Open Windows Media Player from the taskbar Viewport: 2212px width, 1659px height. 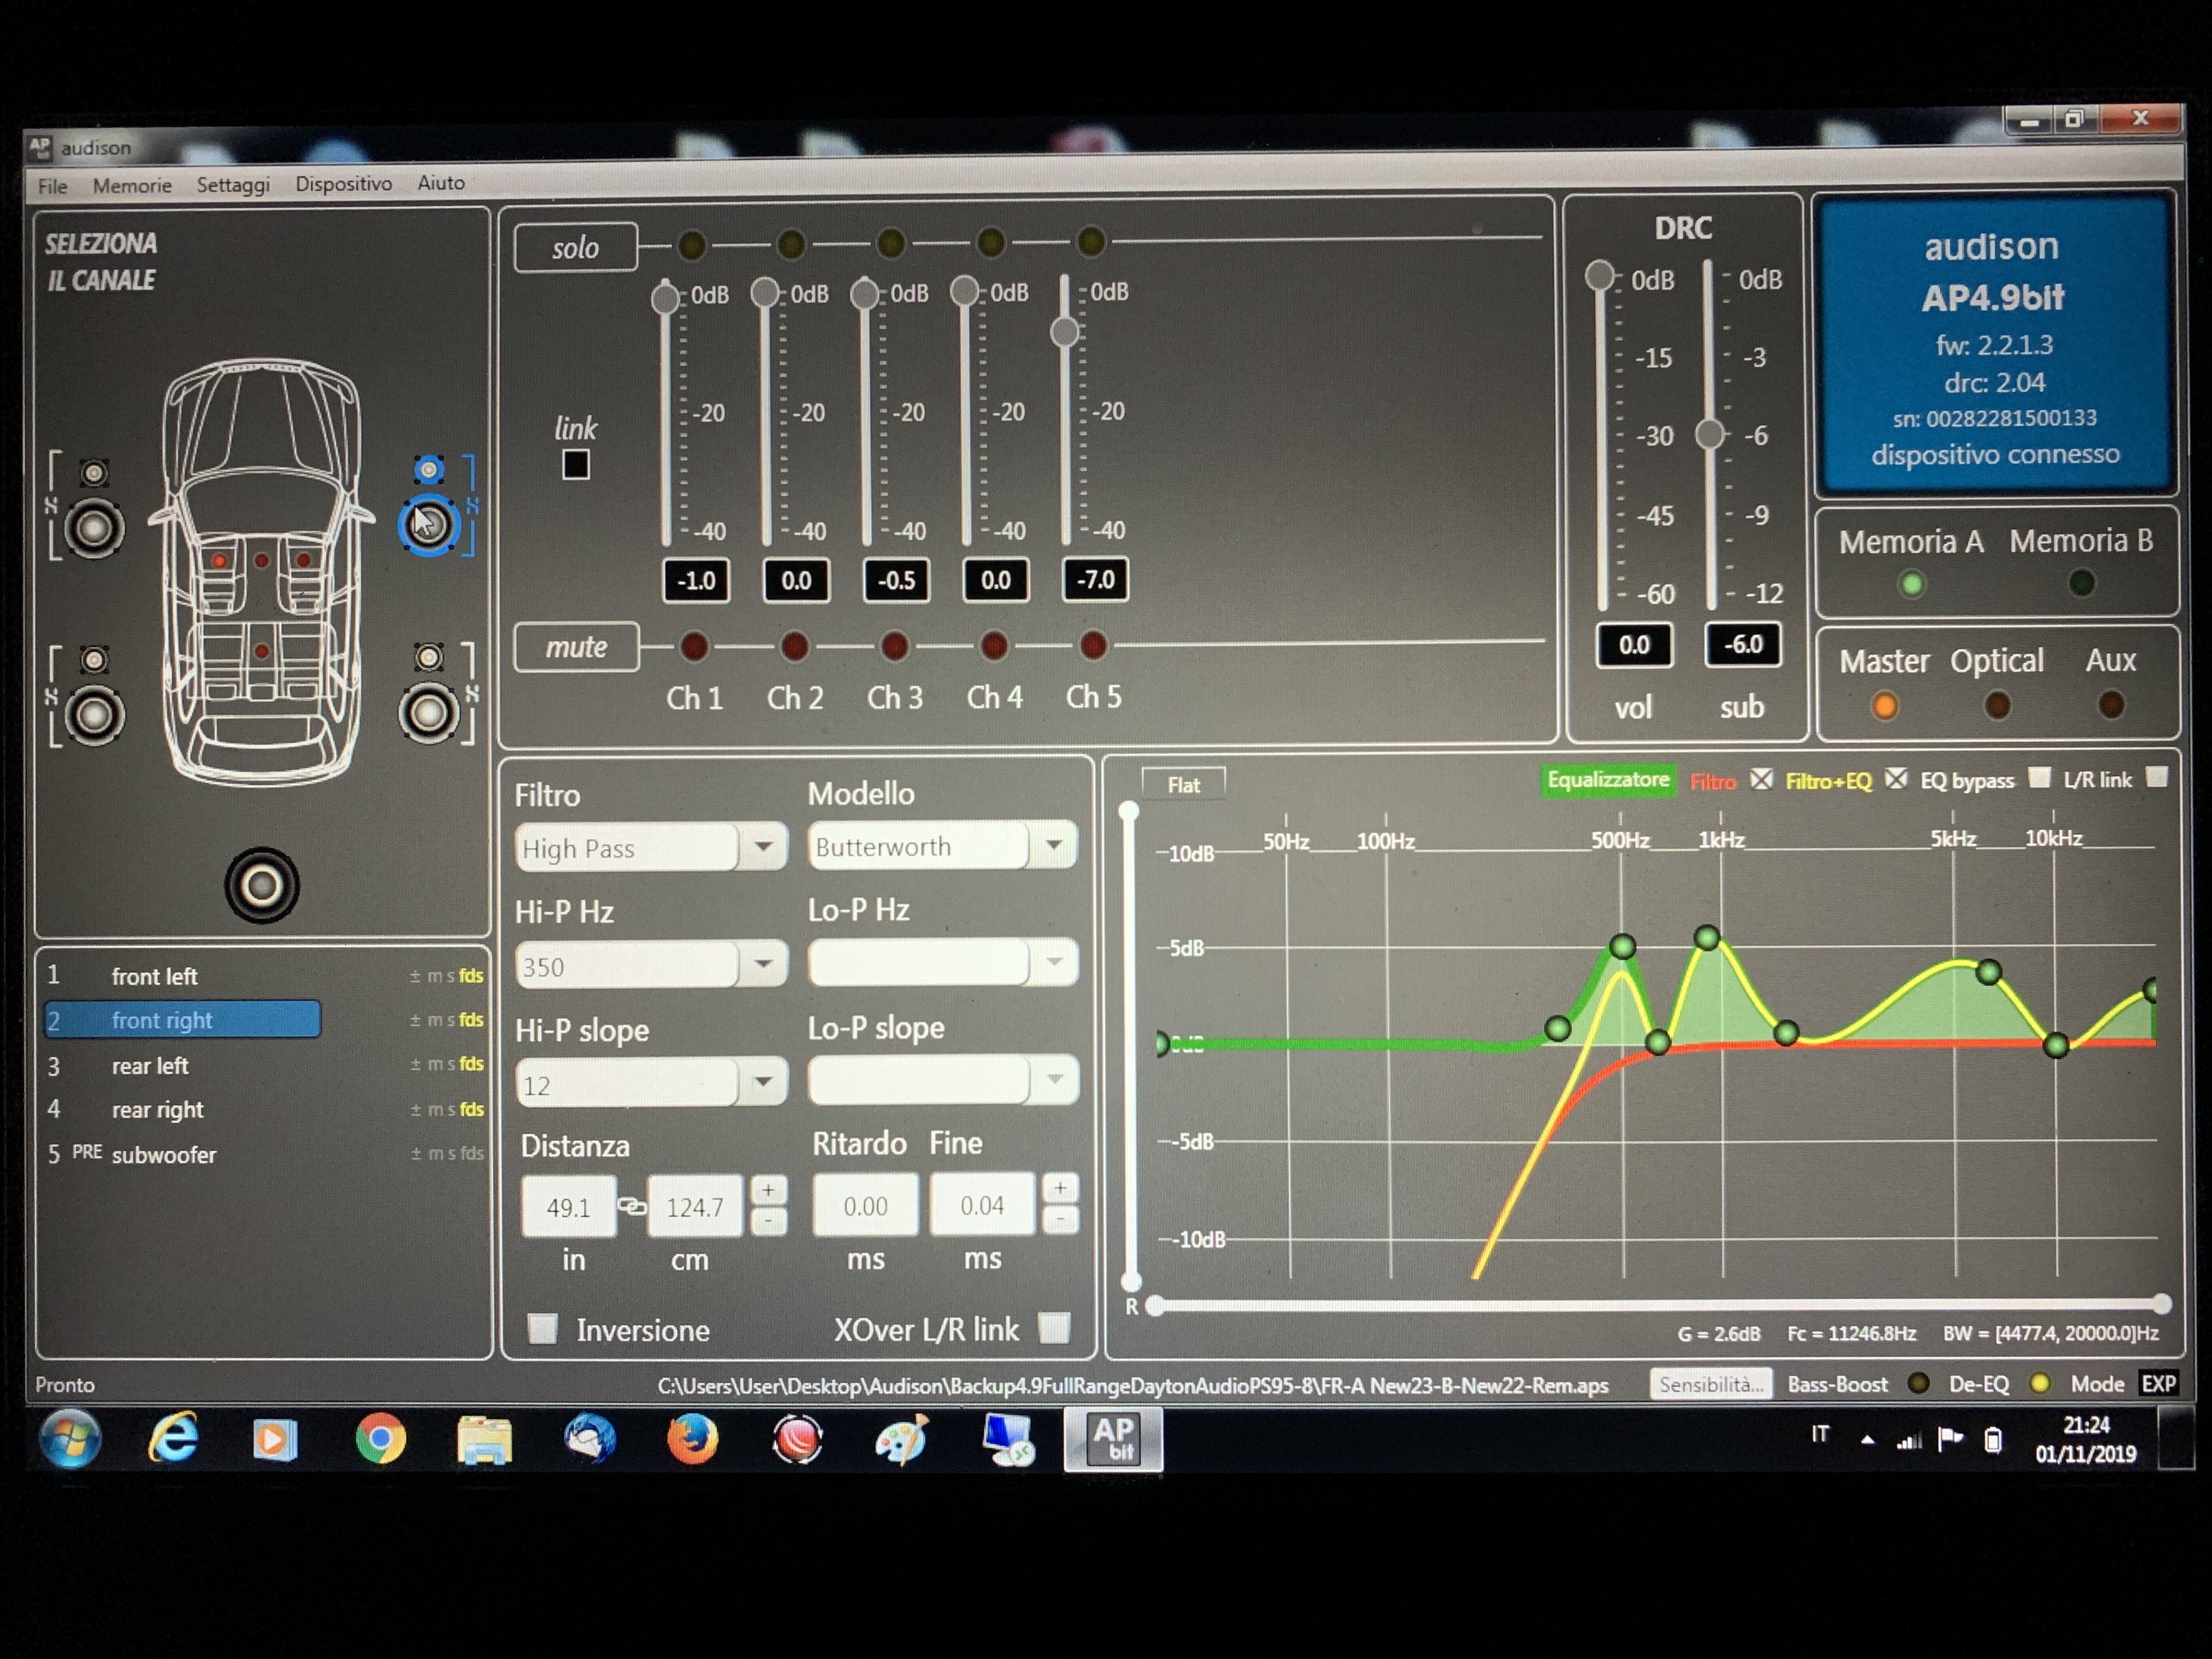pyautogui.click(x=275, y=1440)
